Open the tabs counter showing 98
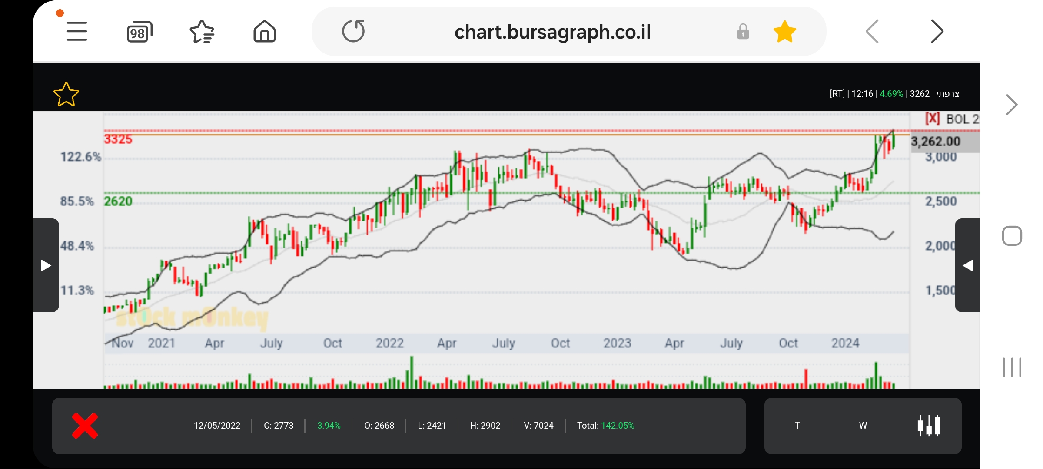The width and height of the screenshot is (1043, 469). pos(139,32)
